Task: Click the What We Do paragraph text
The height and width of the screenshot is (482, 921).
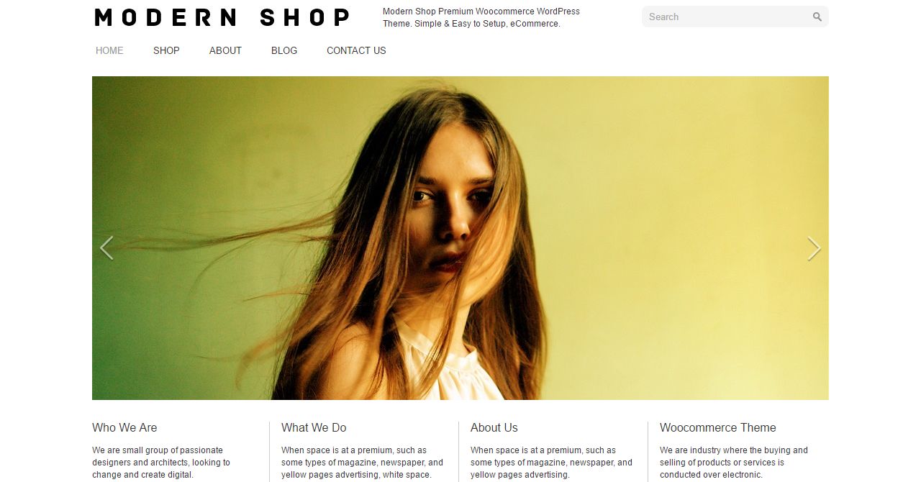Action: 362,463
